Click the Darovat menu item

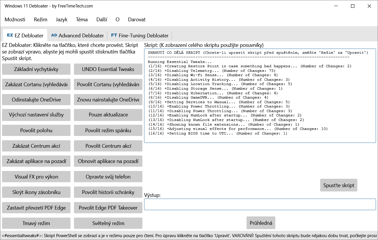tap(137, 20)
